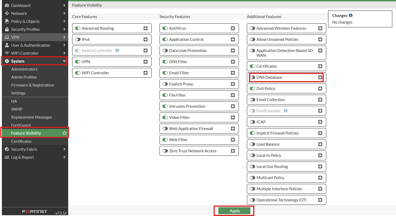The height and width of the screenshot is (216, 396).
Task: Turn on the DNS Database toggle
Action: click(x=252, y=77)
